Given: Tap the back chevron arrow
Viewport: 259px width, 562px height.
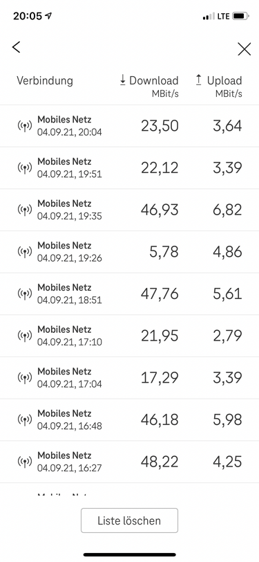Looking at the screenshot, I should pyautogui.click(x=16, y=47).
